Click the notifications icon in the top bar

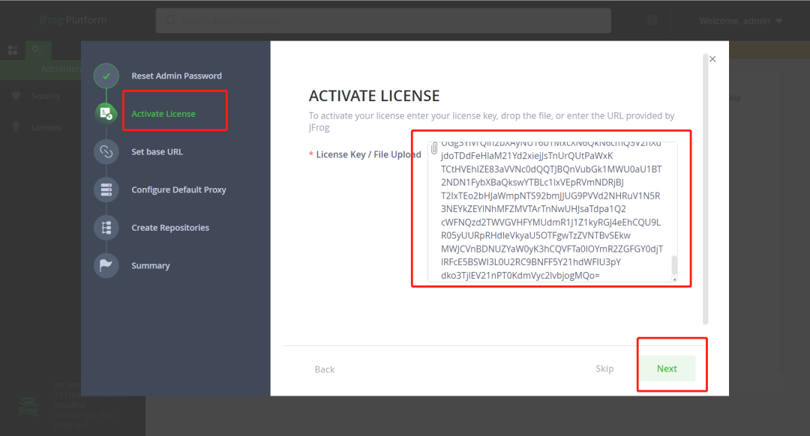(652, 20)
